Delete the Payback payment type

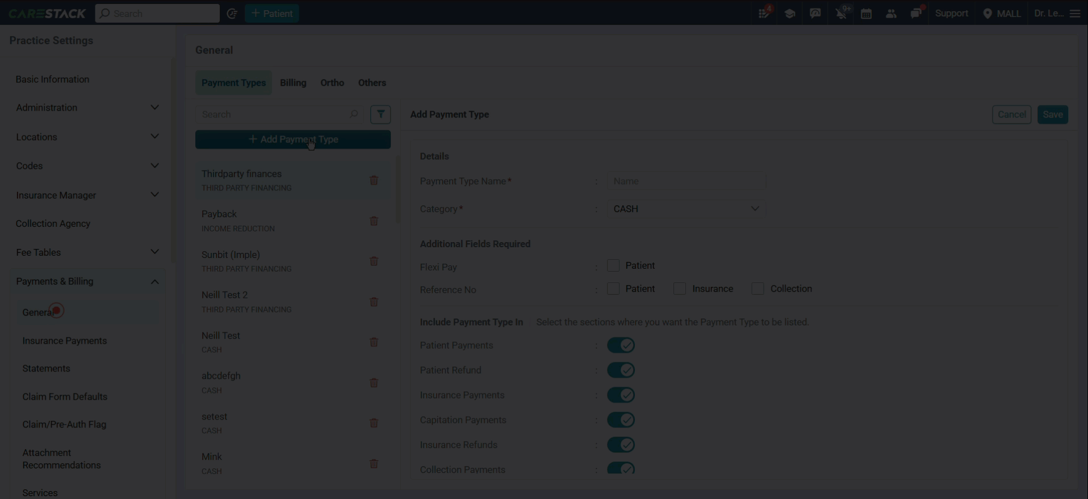click(x=374, y=221)
